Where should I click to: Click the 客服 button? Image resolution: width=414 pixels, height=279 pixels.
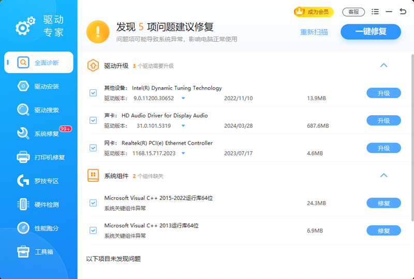pyautogui.click(x=353, y=12)
